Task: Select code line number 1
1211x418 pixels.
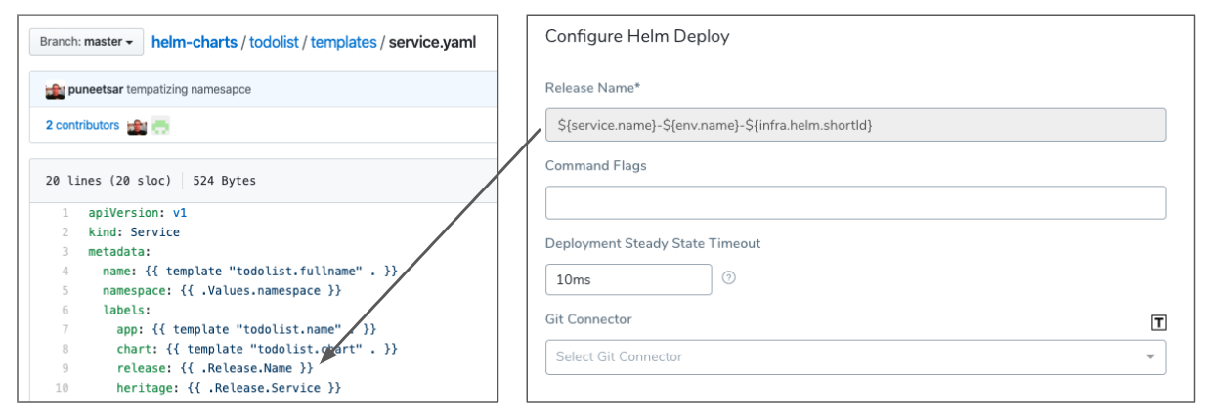Action: point(65,212)
